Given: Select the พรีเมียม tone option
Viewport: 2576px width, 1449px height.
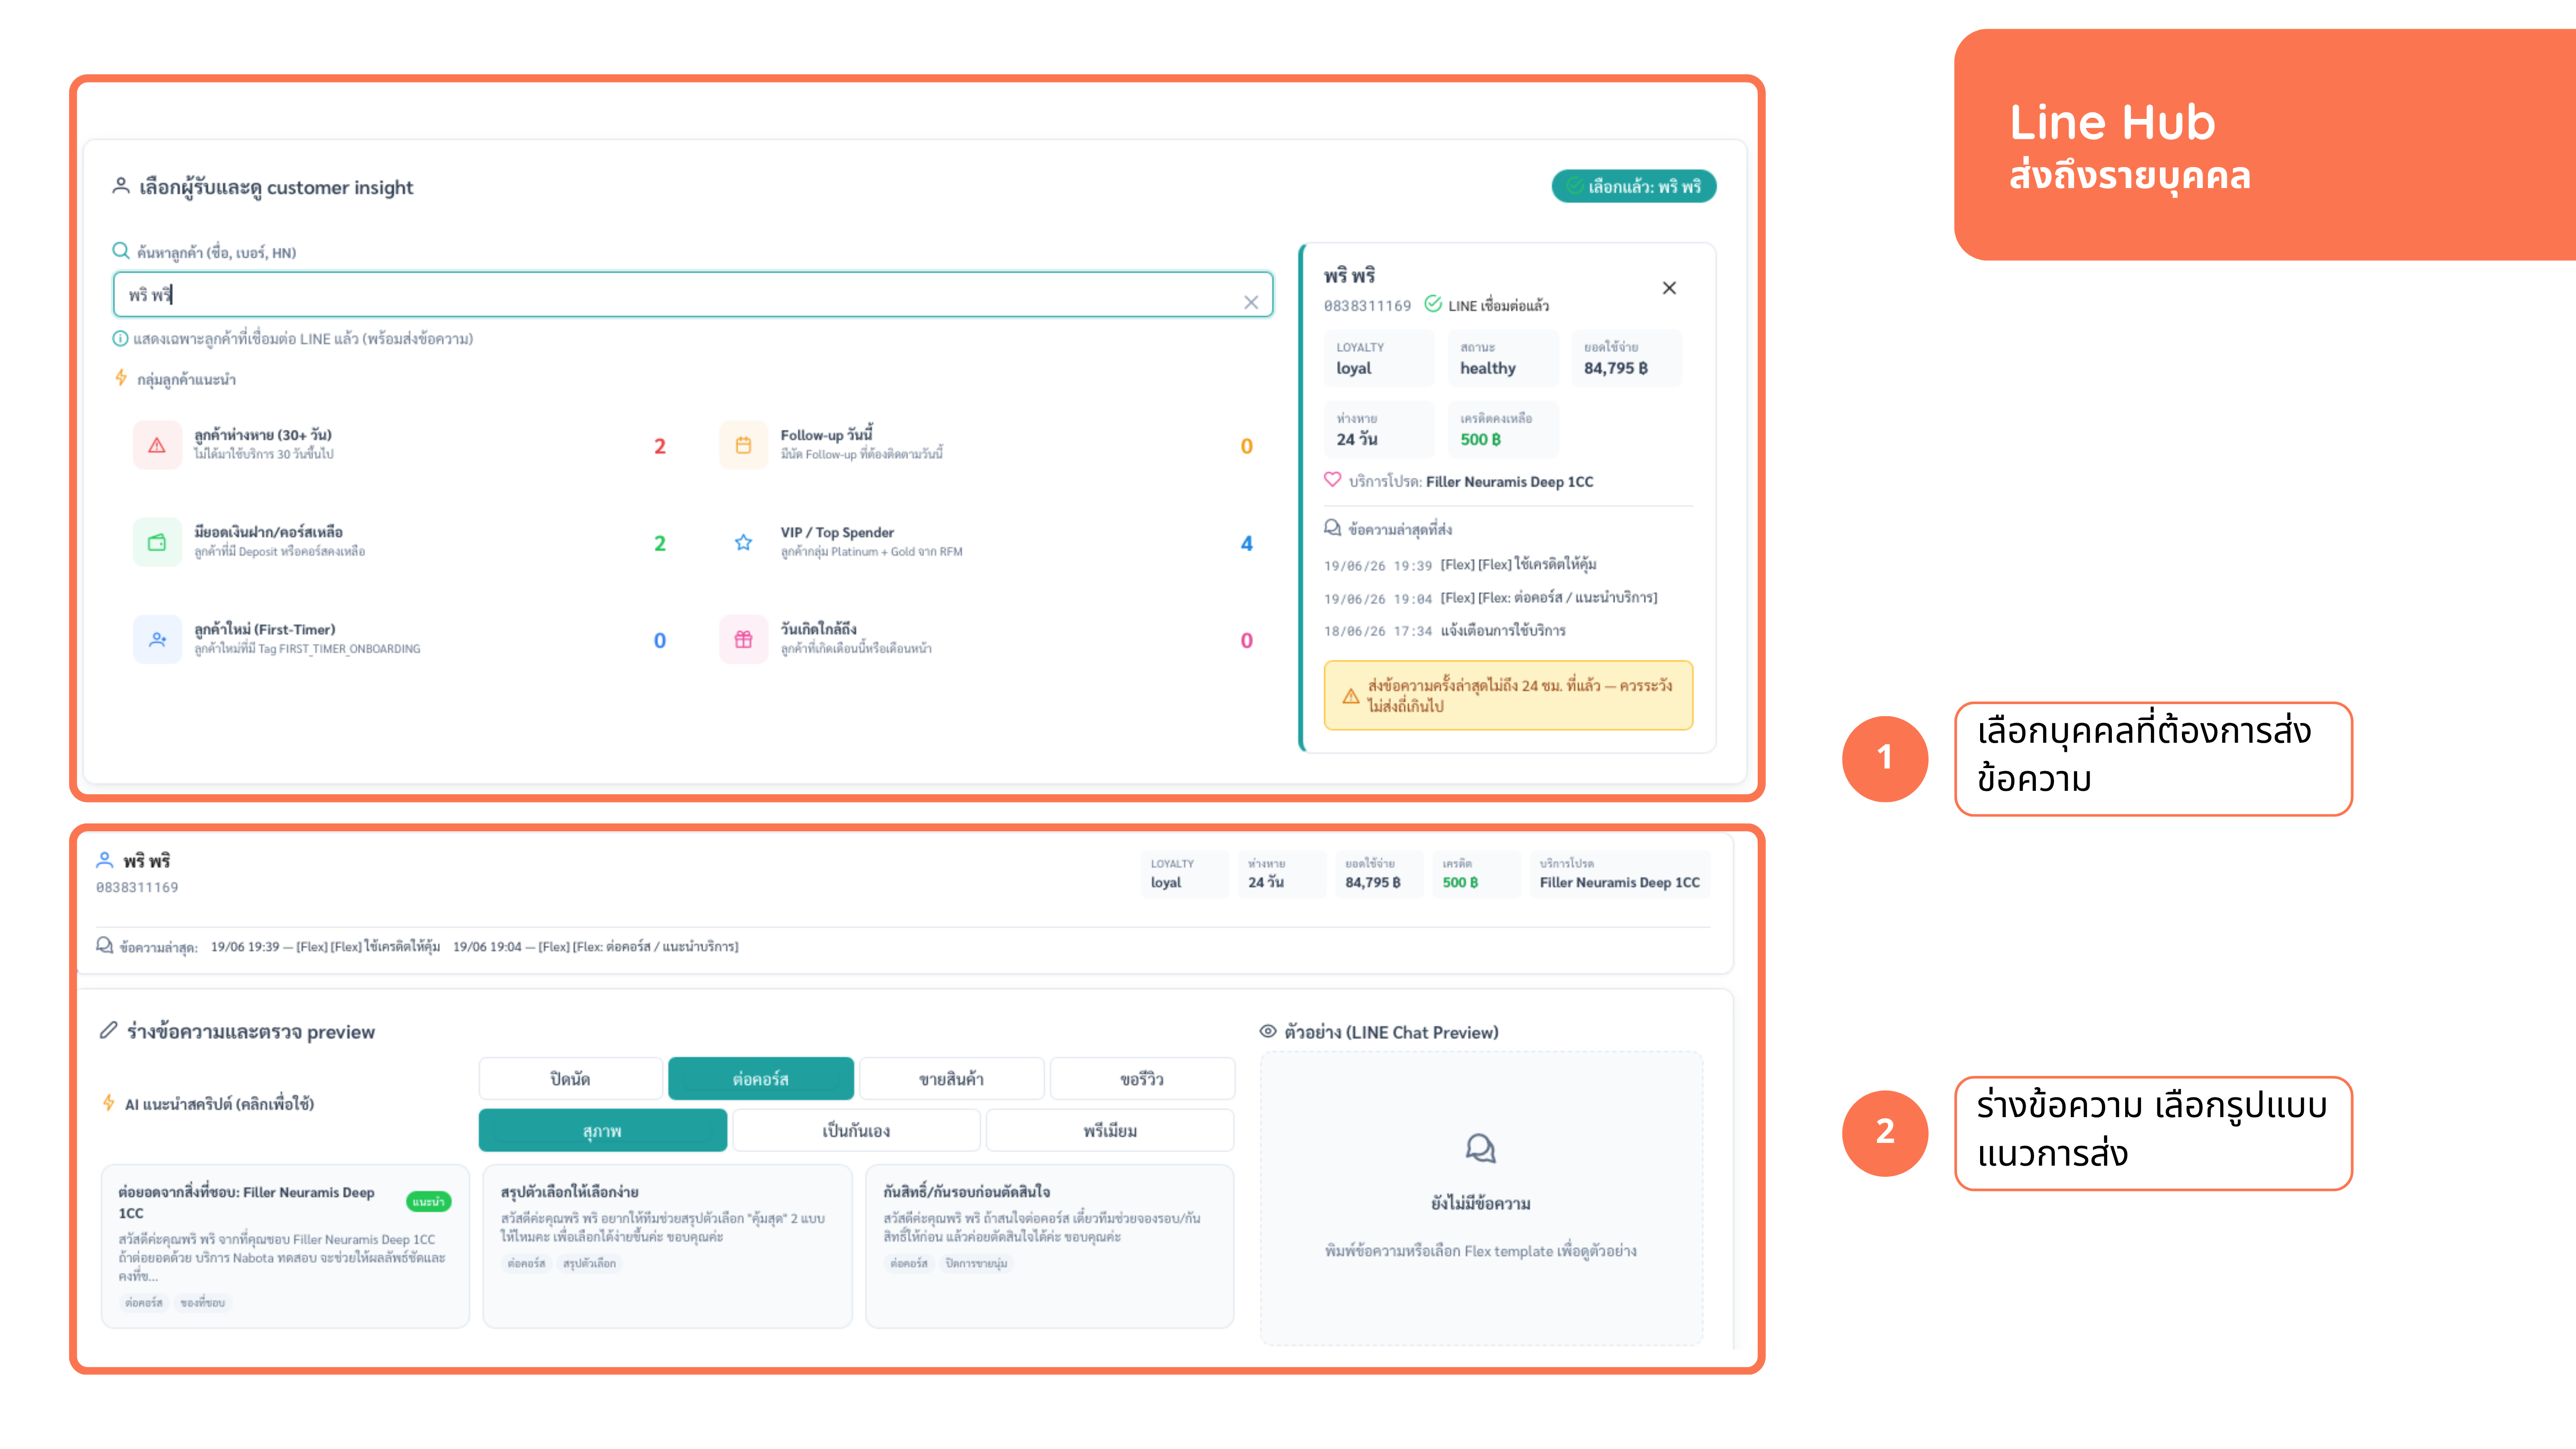Looking at the screenshot, I should click(x=1110, y=1131).
